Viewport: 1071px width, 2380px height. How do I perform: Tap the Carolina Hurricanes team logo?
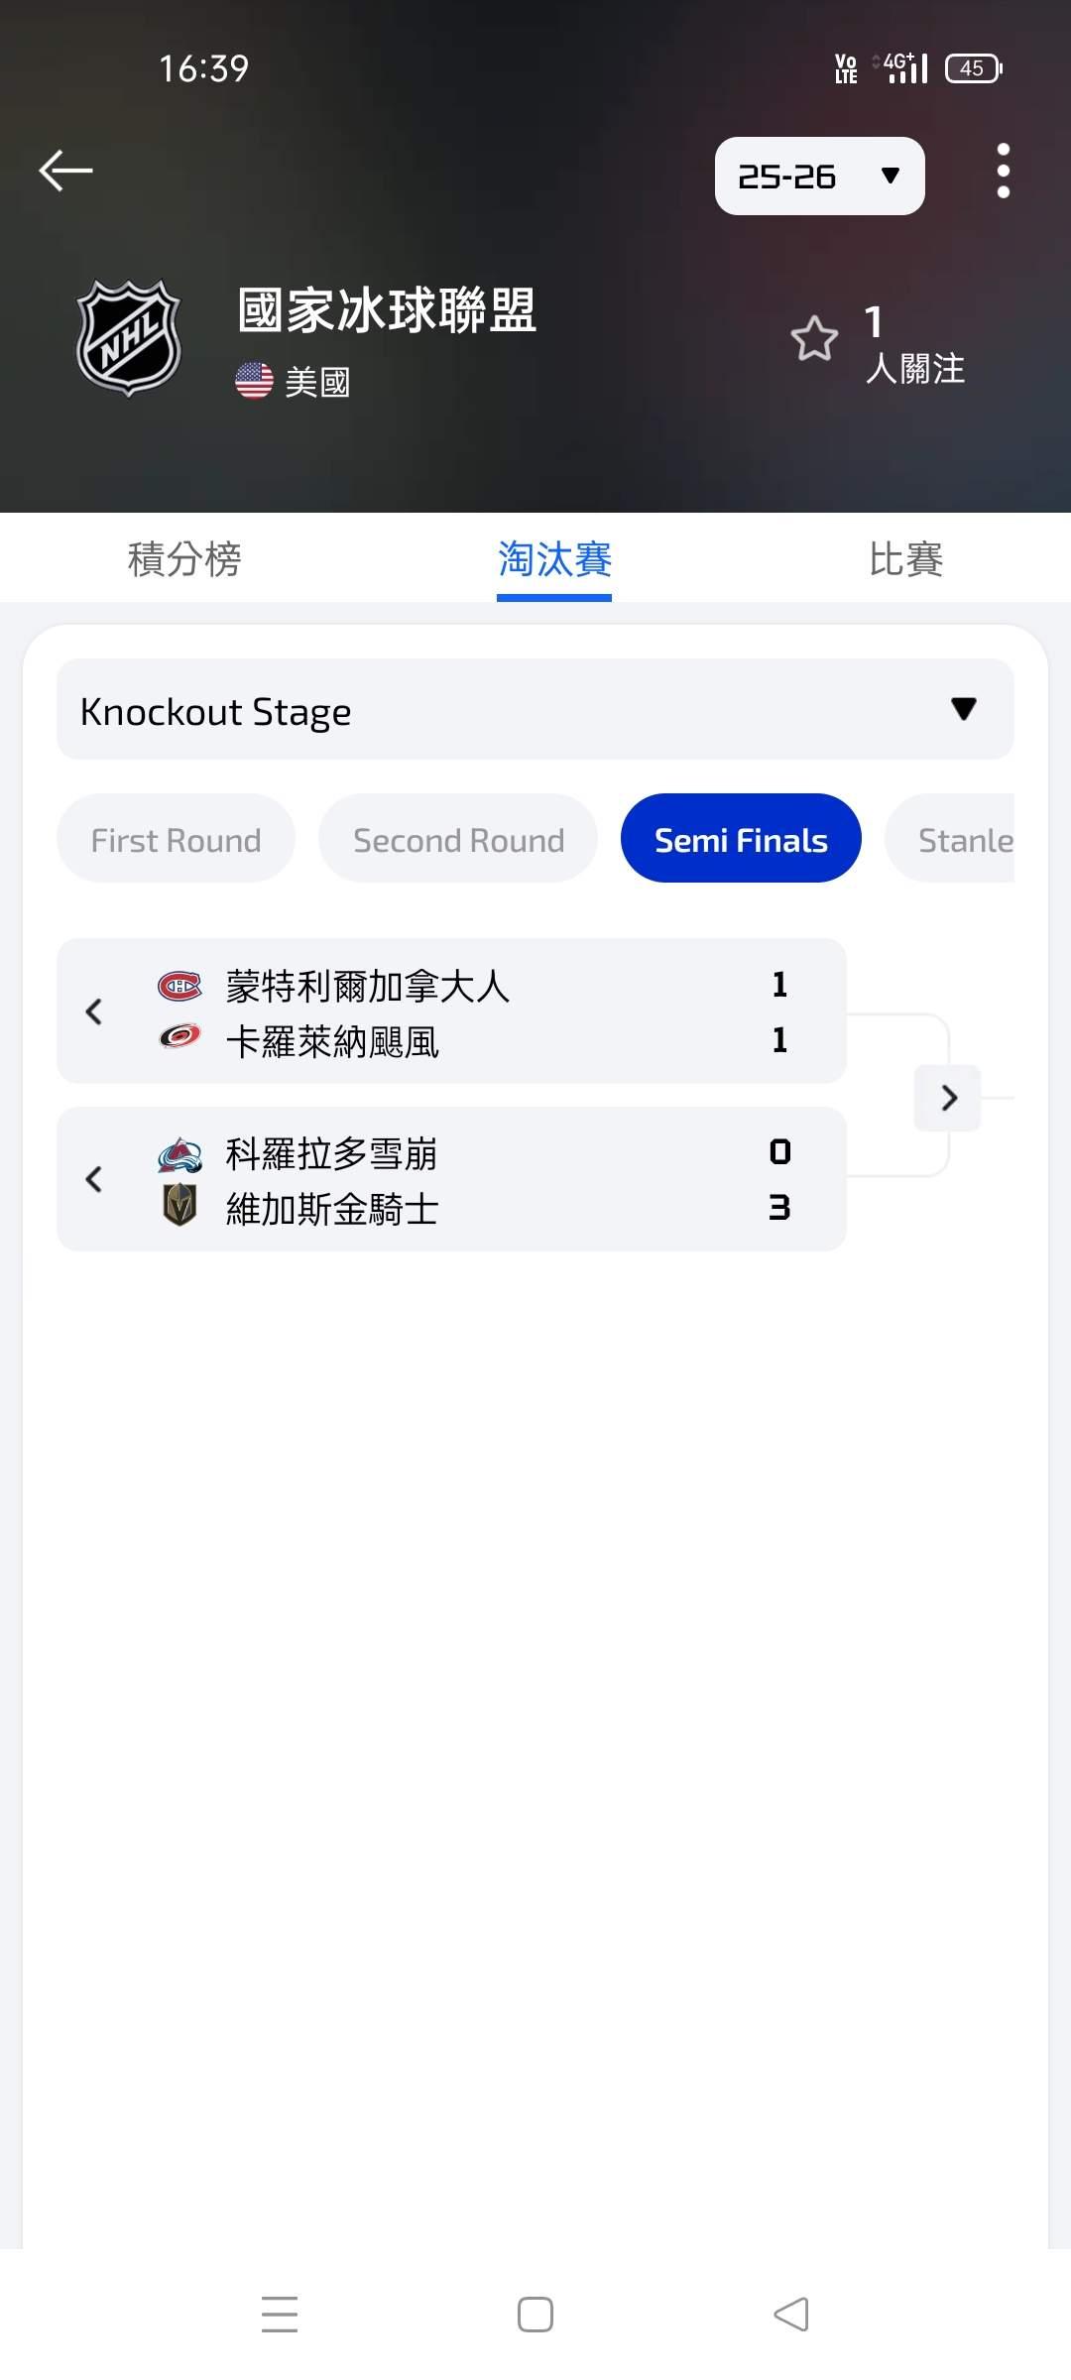[179, 1037]
